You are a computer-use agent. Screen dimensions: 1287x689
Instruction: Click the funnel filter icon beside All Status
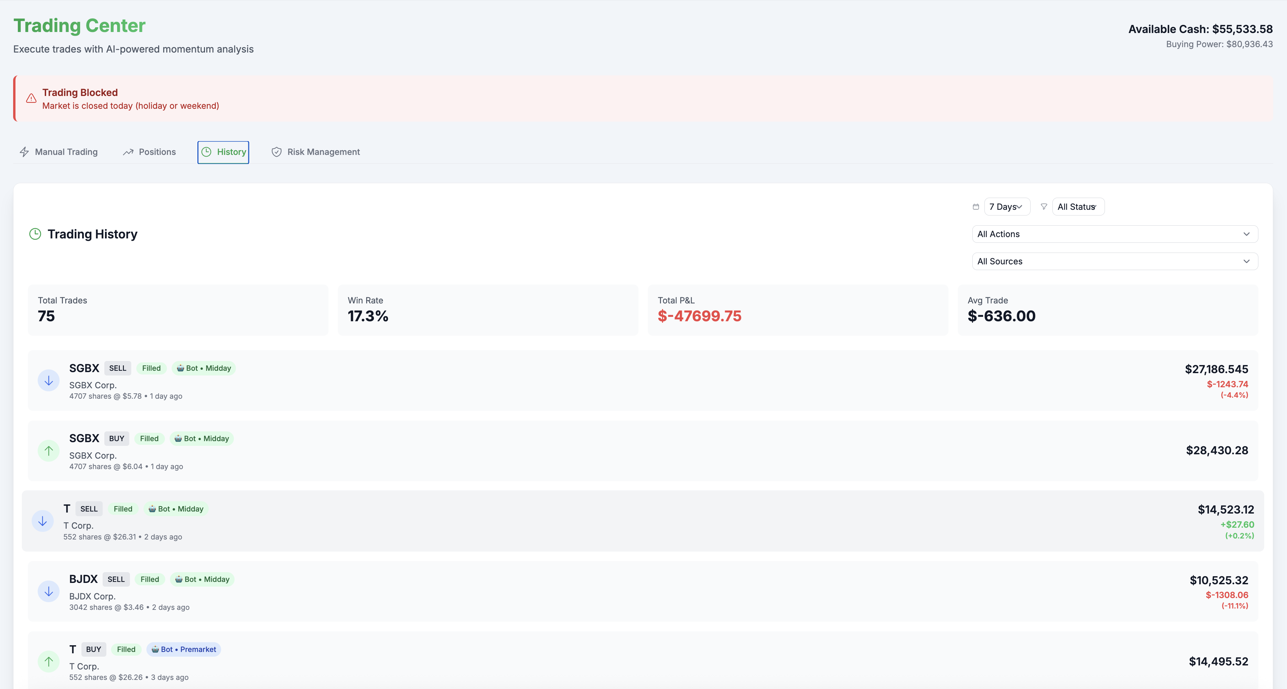pyautogui.click(x=1044, y=207)
